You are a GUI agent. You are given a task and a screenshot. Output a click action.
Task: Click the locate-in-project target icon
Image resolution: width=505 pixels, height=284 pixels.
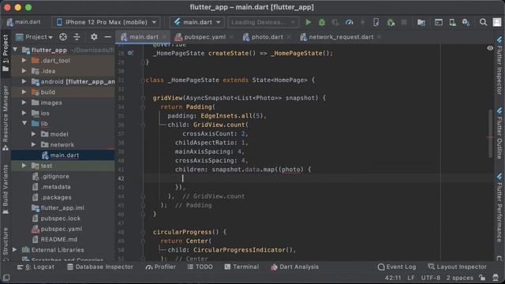pyautogui.click(x=63, y=37)
